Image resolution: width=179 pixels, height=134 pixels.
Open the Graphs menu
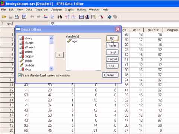[69, 10]
